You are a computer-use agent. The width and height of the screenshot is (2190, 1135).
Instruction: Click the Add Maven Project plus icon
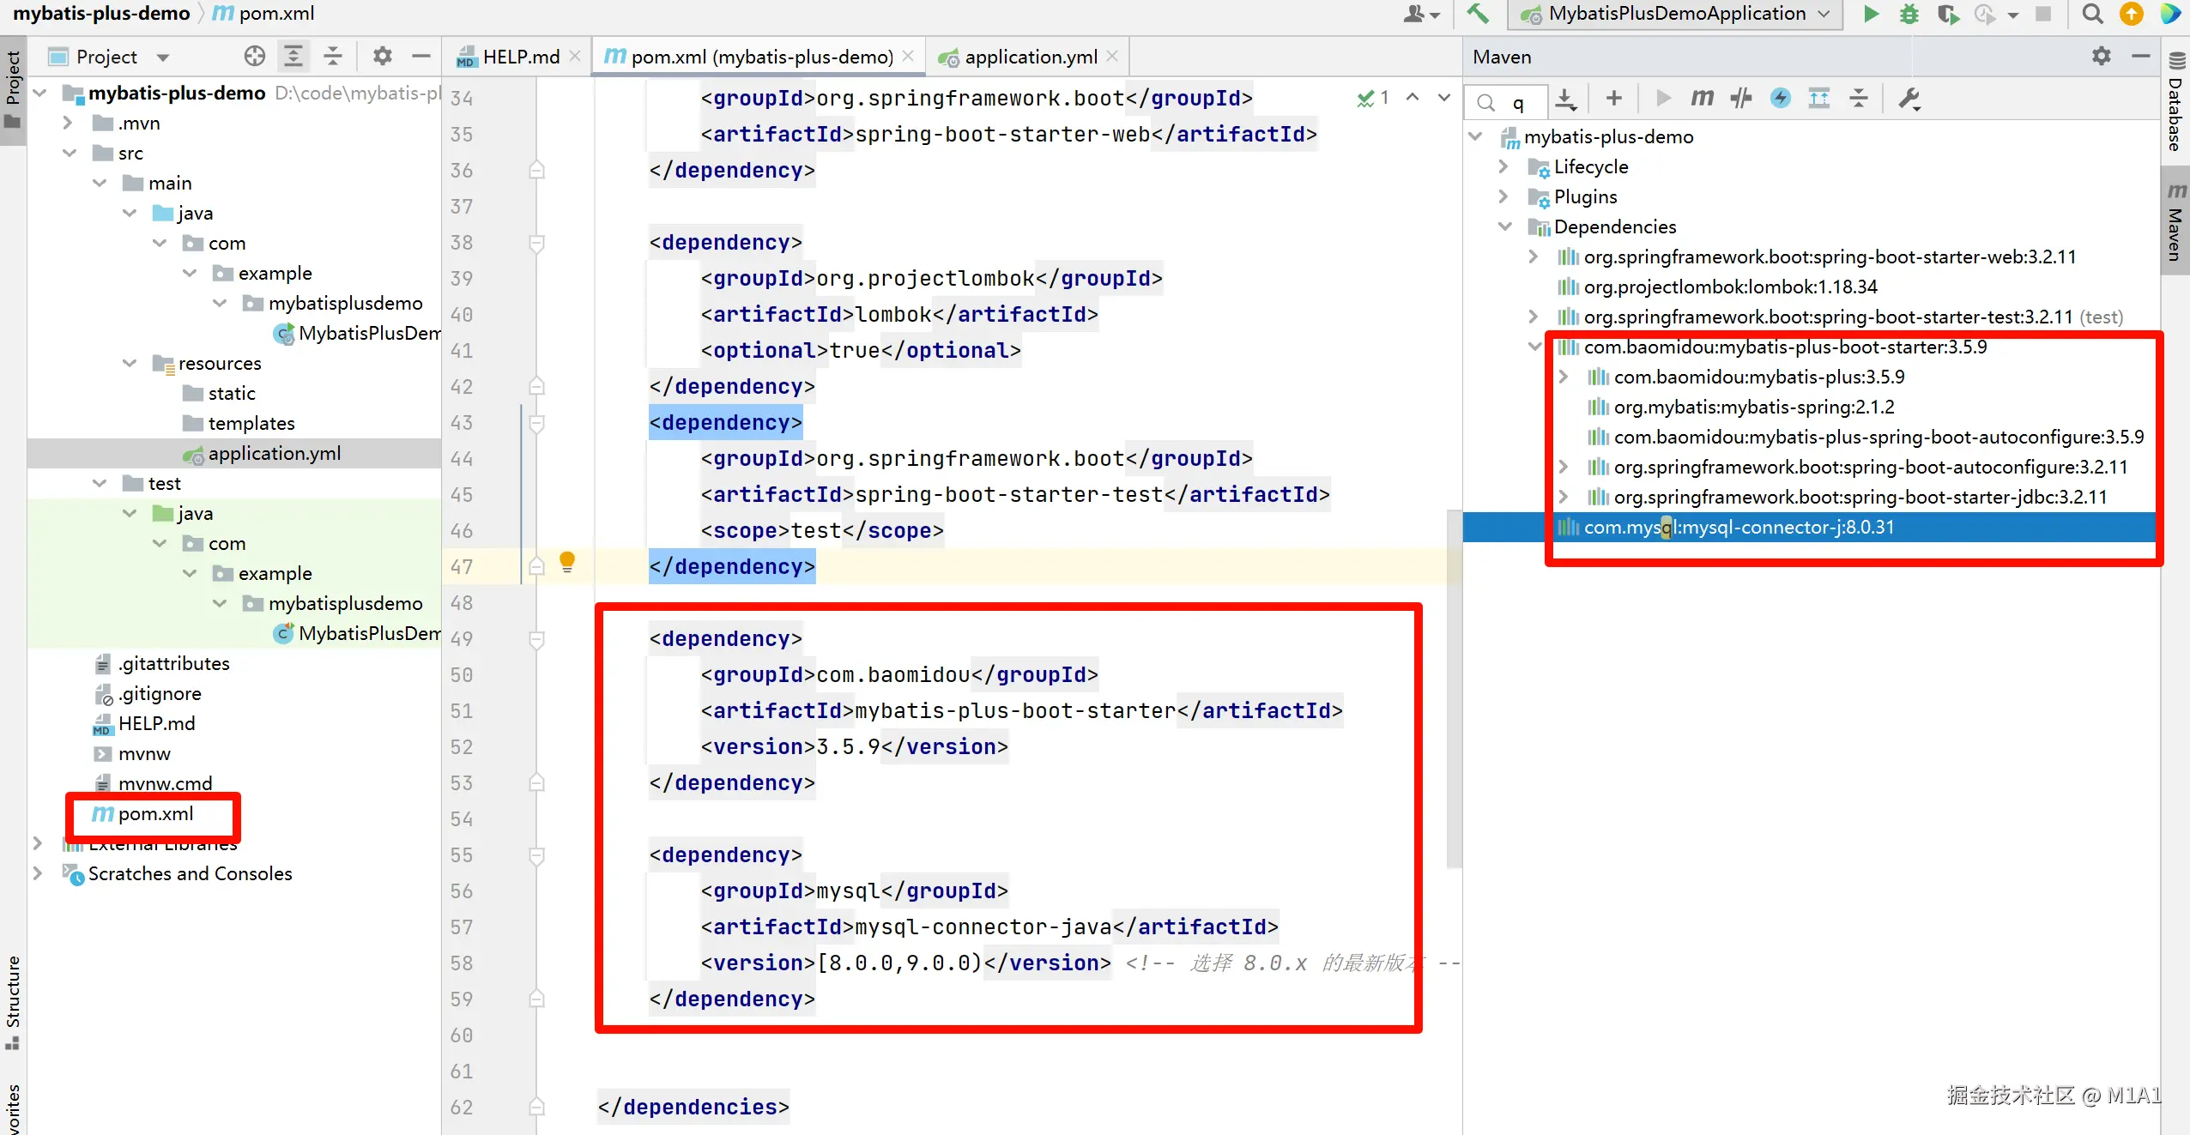(x=1613, y=99)
